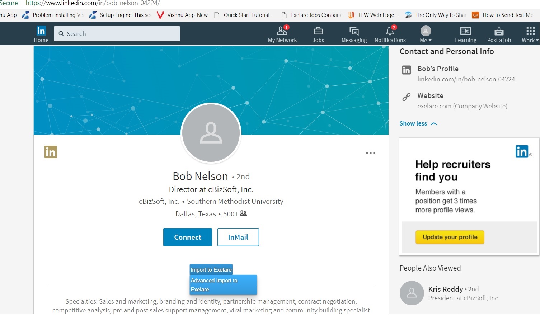Open Kris Reddy profile name link

(446, 289)
